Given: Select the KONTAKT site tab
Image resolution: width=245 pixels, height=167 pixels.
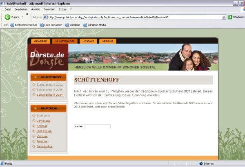Looking at the screenshot, I should pos(88,41).
